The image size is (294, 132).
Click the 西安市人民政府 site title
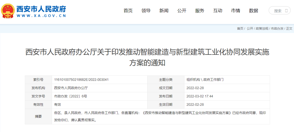click(41, 9)
